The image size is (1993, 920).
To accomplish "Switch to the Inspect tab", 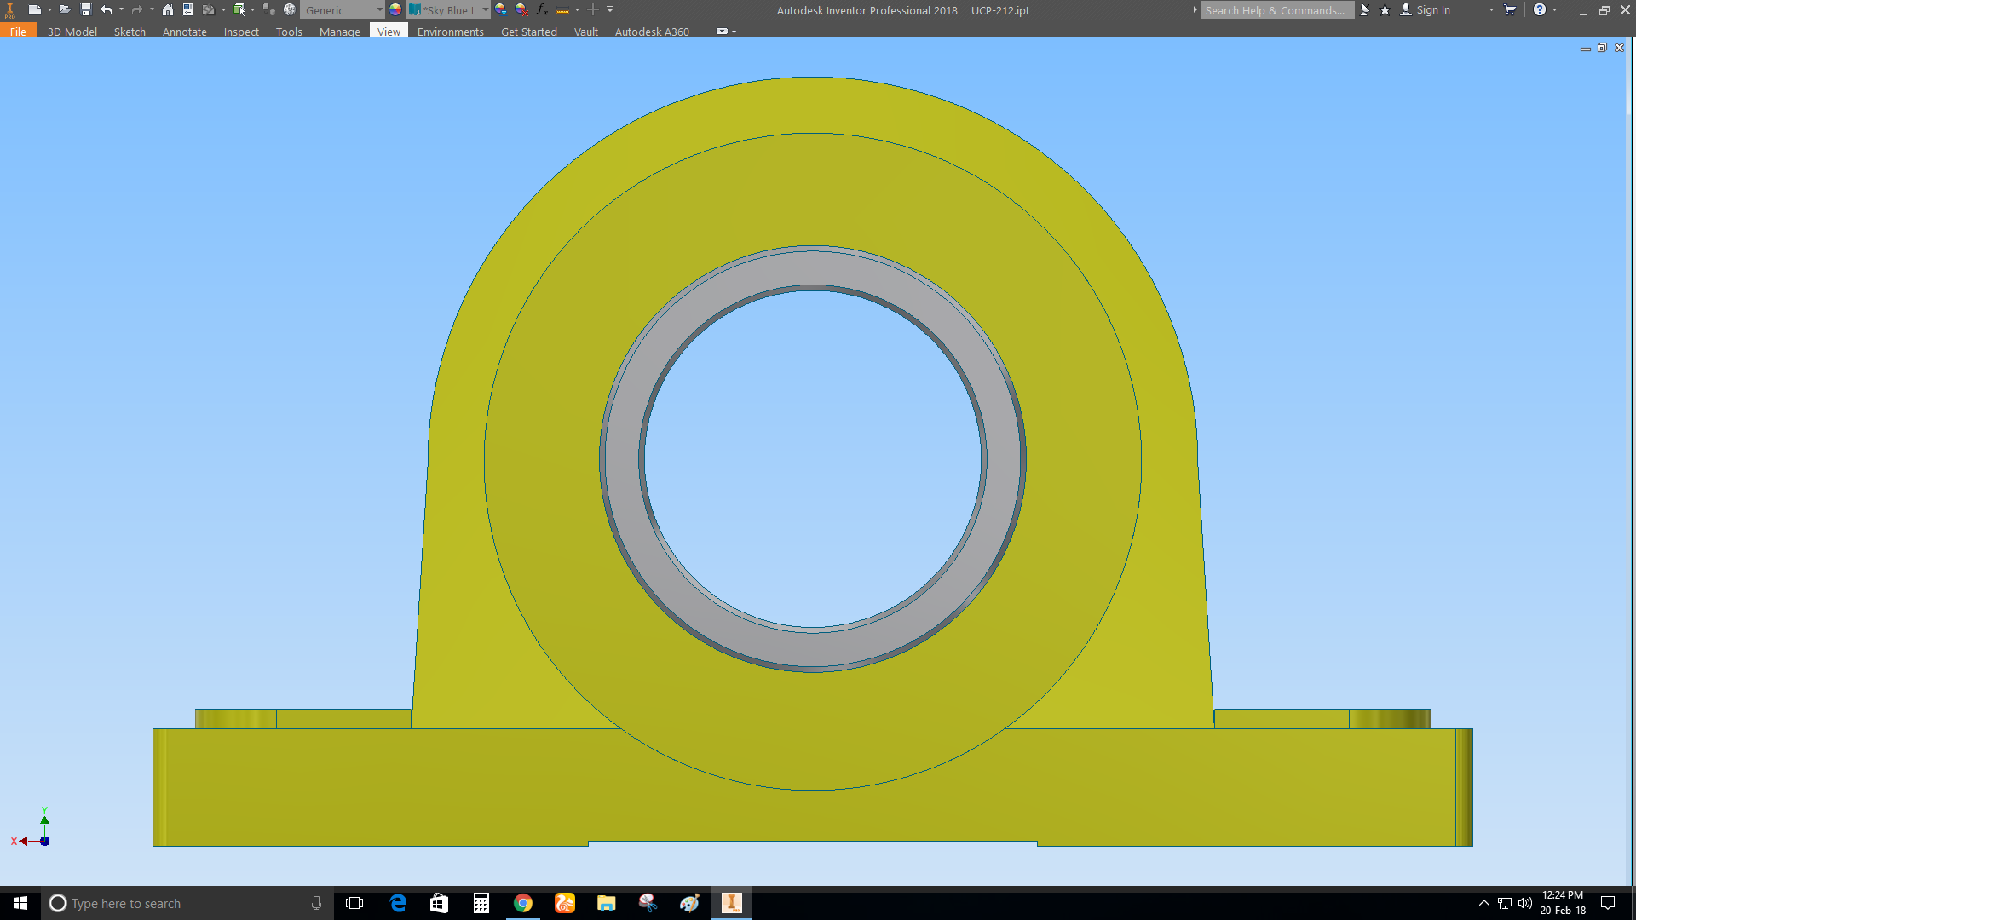I will (x=241, y=32).
